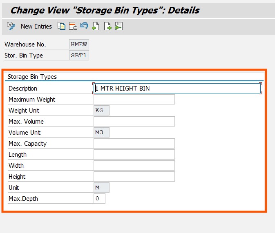
Task: Go to the next entry icon
Action: click(107, 27)
